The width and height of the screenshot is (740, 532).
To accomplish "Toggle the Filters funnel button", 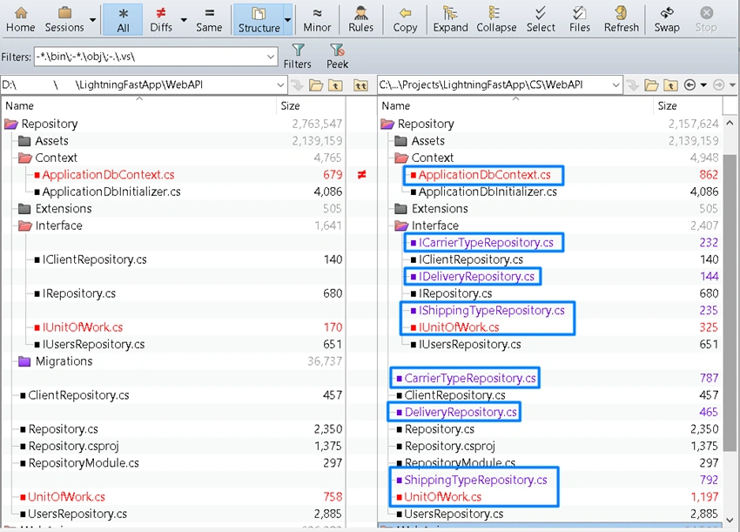I will (298, 57).
